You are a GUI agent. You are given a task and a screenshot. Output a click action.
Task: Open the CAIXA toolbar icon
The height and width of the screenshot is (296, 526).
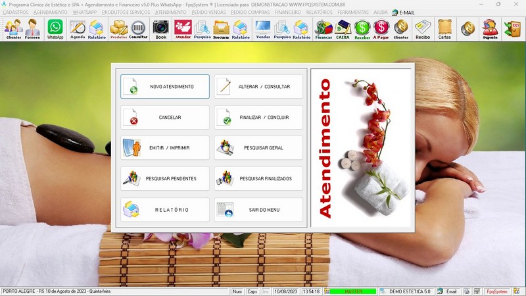pos(343,29)
